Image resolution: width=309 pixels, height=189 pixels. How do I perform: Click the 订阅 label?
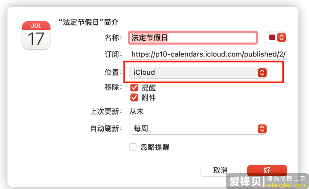point(114,54)
